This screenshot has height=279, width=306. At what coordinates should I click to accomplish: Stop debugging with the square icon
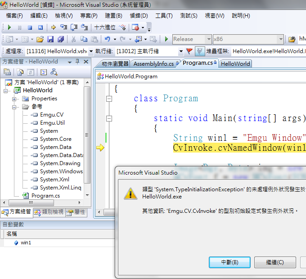[x=30, y=27]
